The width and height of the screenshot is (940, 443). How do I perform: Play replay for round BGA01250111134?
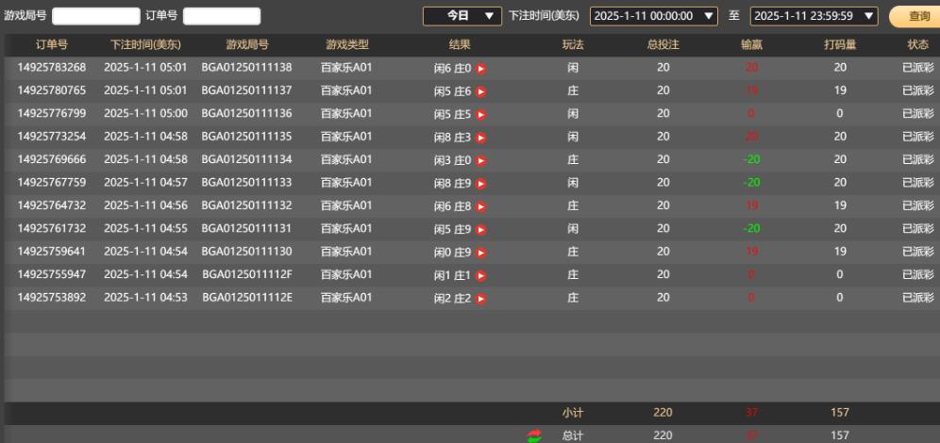coord(480,161)
